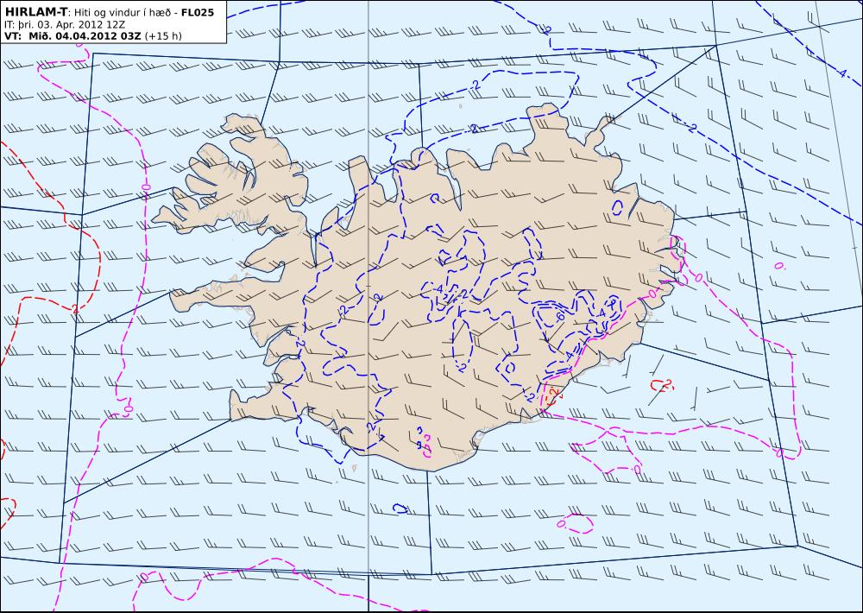Image resolution: width=863 pixels, height=613 pixels.
Task: Click the -6 temperature contour label
Action: 559,316
